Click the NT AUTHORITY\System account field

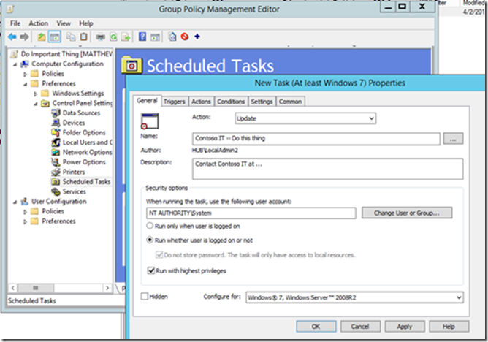pyautogui.click(x=251, y=213)
